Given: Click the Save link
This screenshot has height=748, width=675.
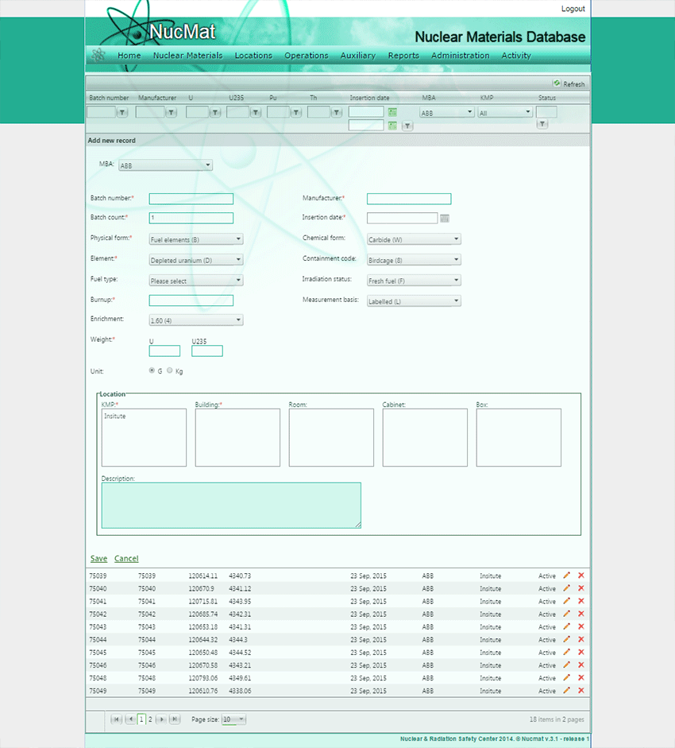Looking at the screenshot, I should [x=98, y=558].
